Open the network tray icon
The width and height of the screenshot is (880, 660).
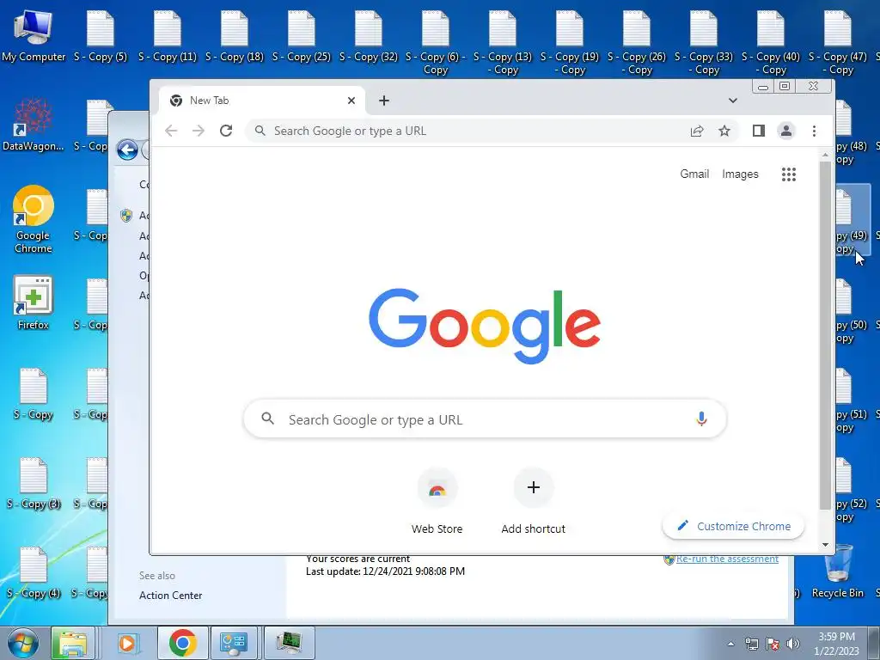(751, 644)
